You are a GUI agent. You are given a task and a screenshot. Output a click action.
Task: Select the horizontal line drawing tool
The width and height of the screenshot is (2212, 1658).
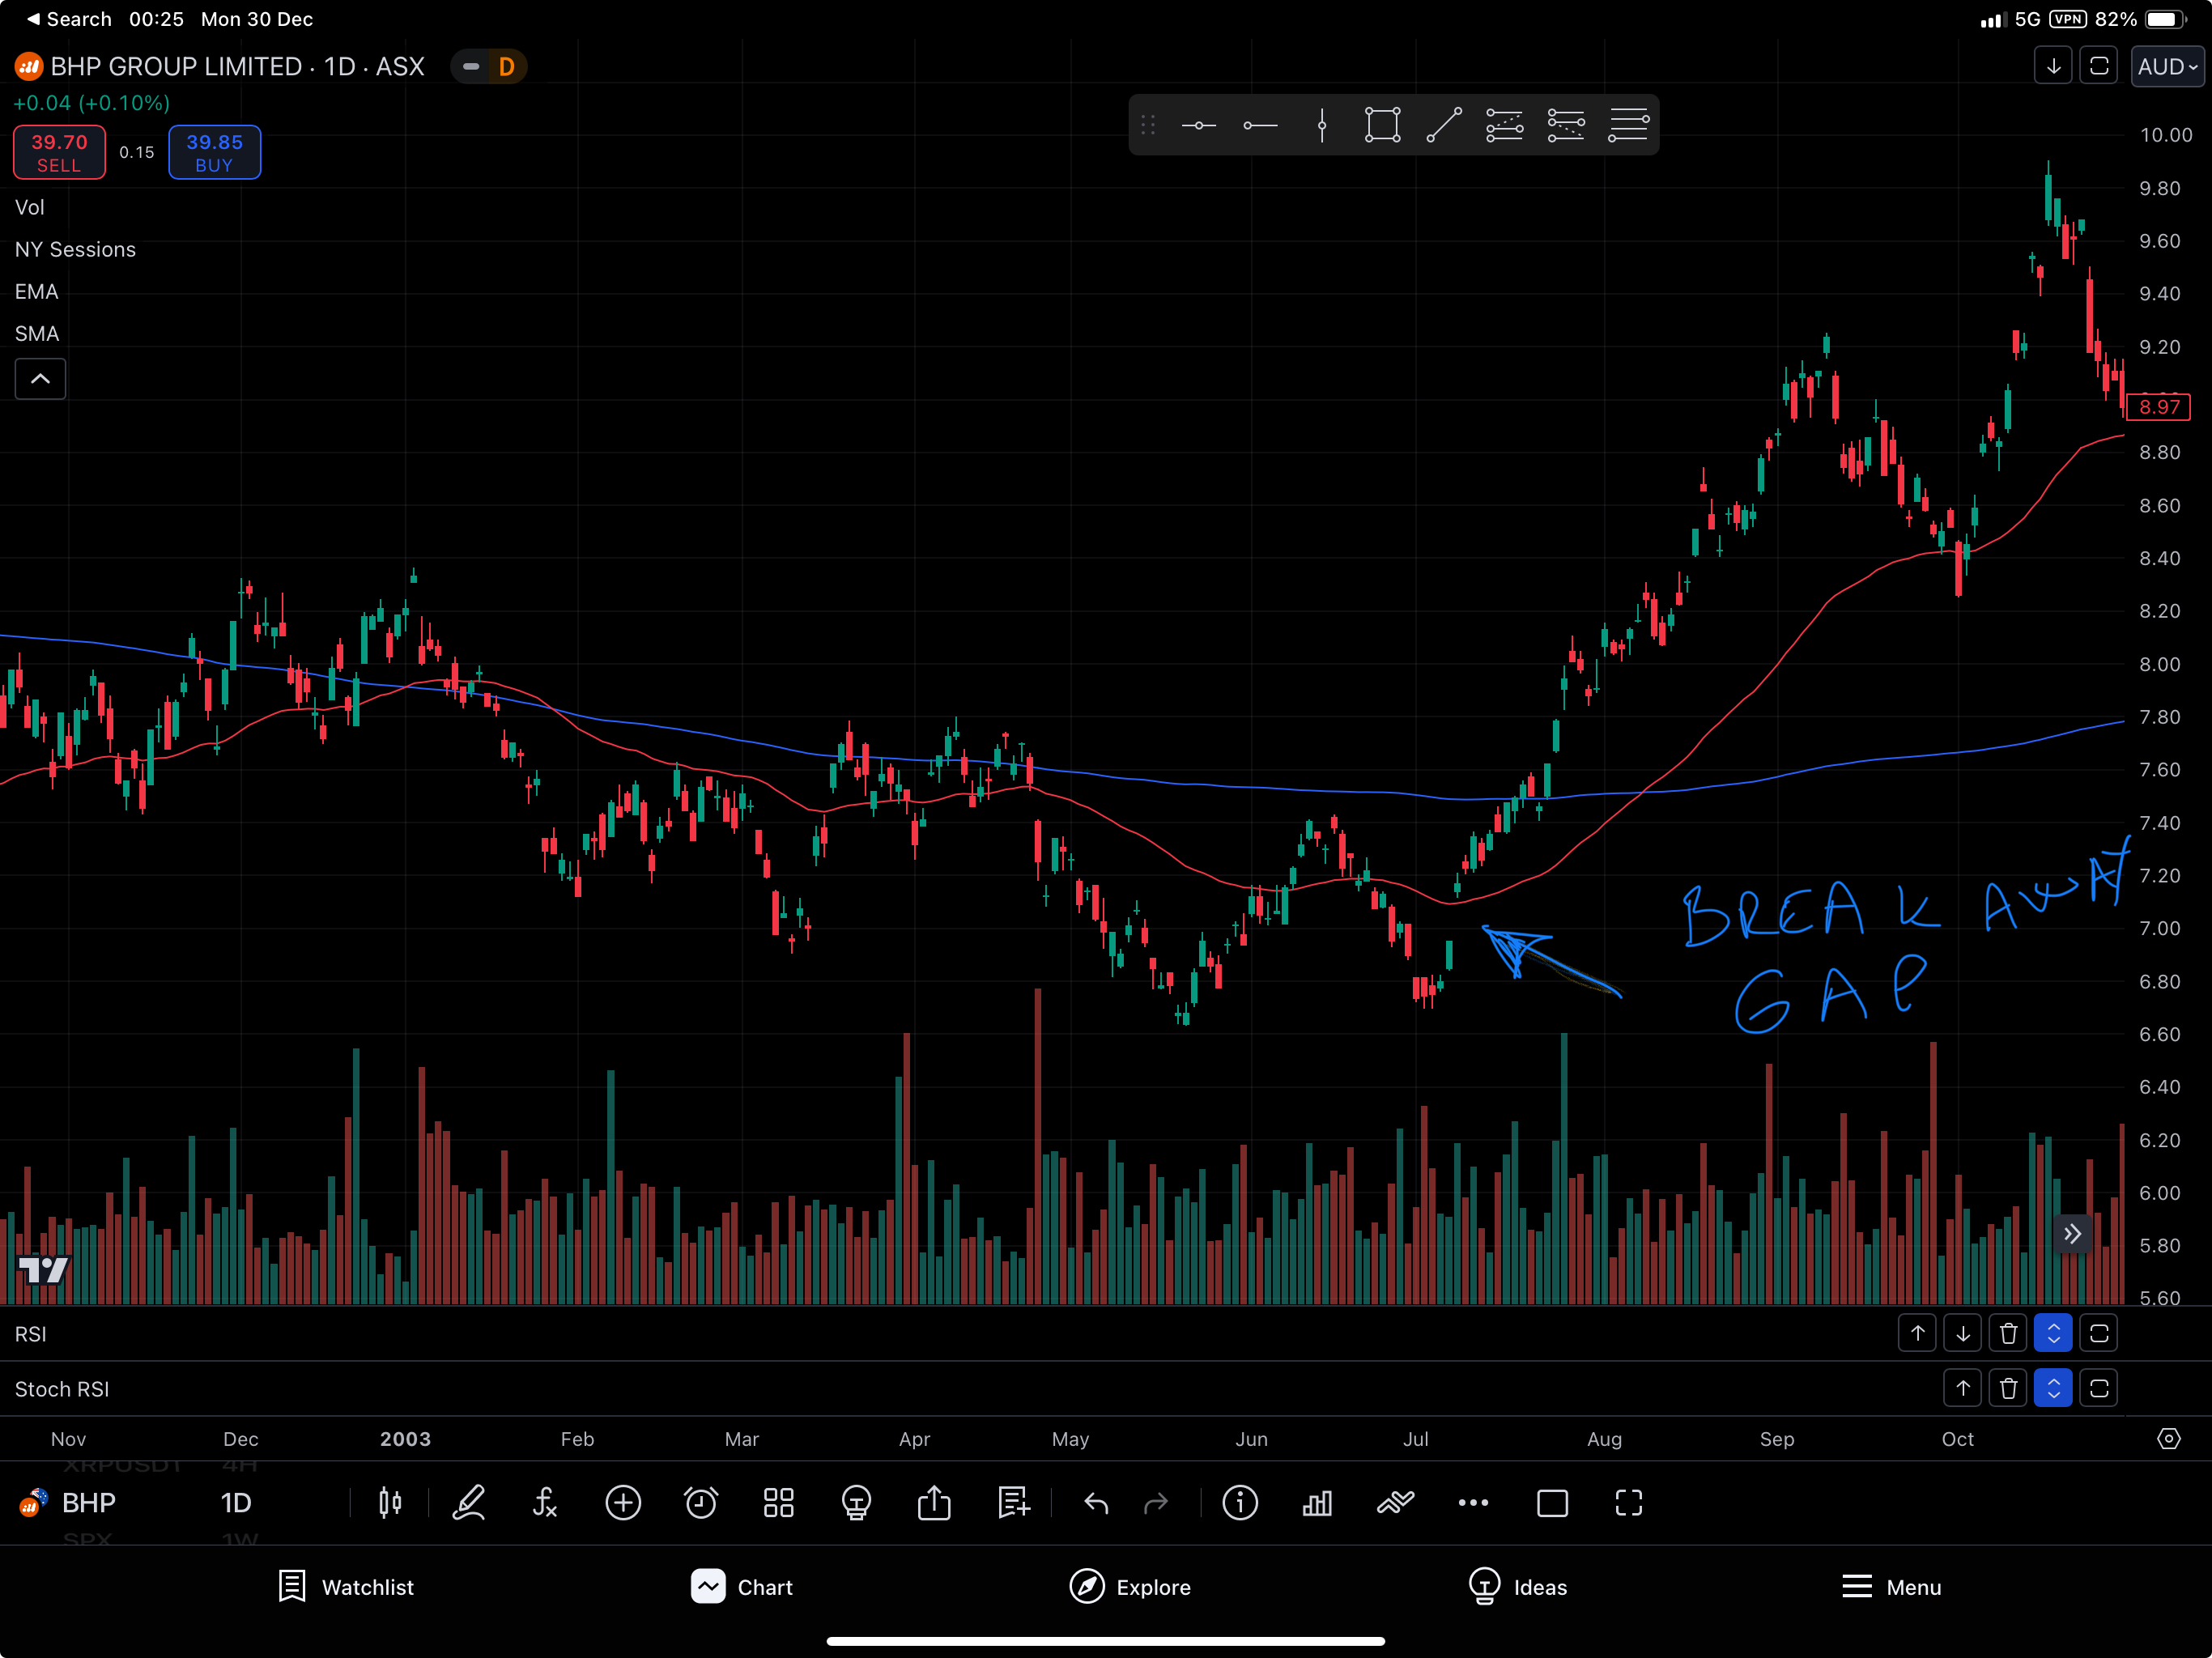click(1198, 126)
